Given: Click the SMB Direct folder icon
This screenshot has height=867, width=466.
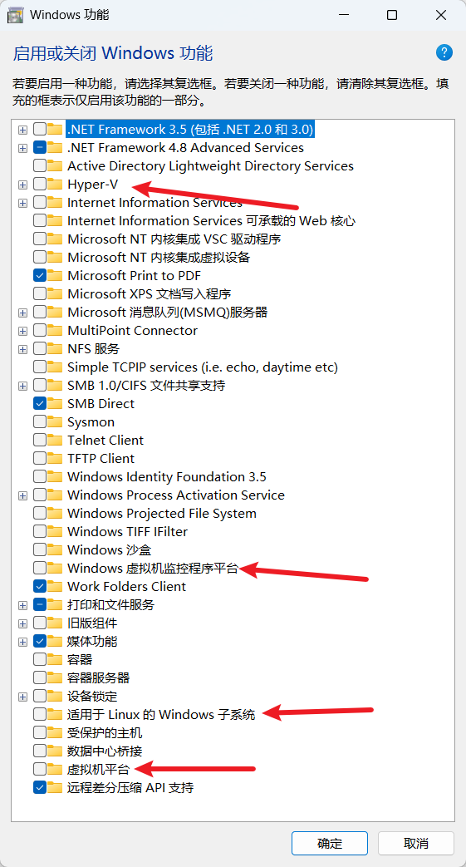Looking at the screenshot, I should [55, 404].
